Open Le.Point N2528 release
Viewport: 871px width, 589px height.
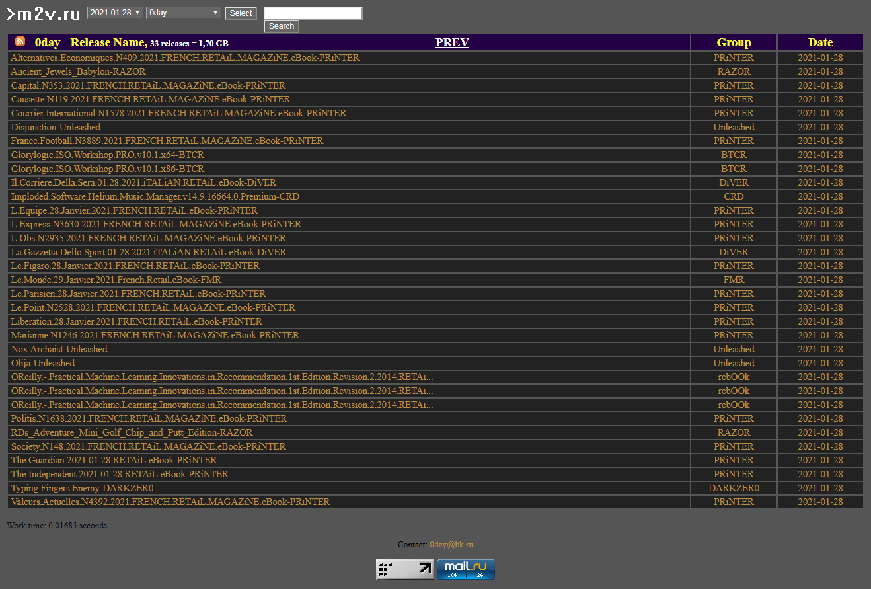point(153,307)
